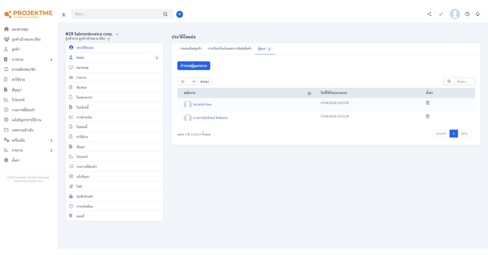Click the user profile avatar
Image resolution: width=488 pixels, height=255 pixels.
coord(455,14)
